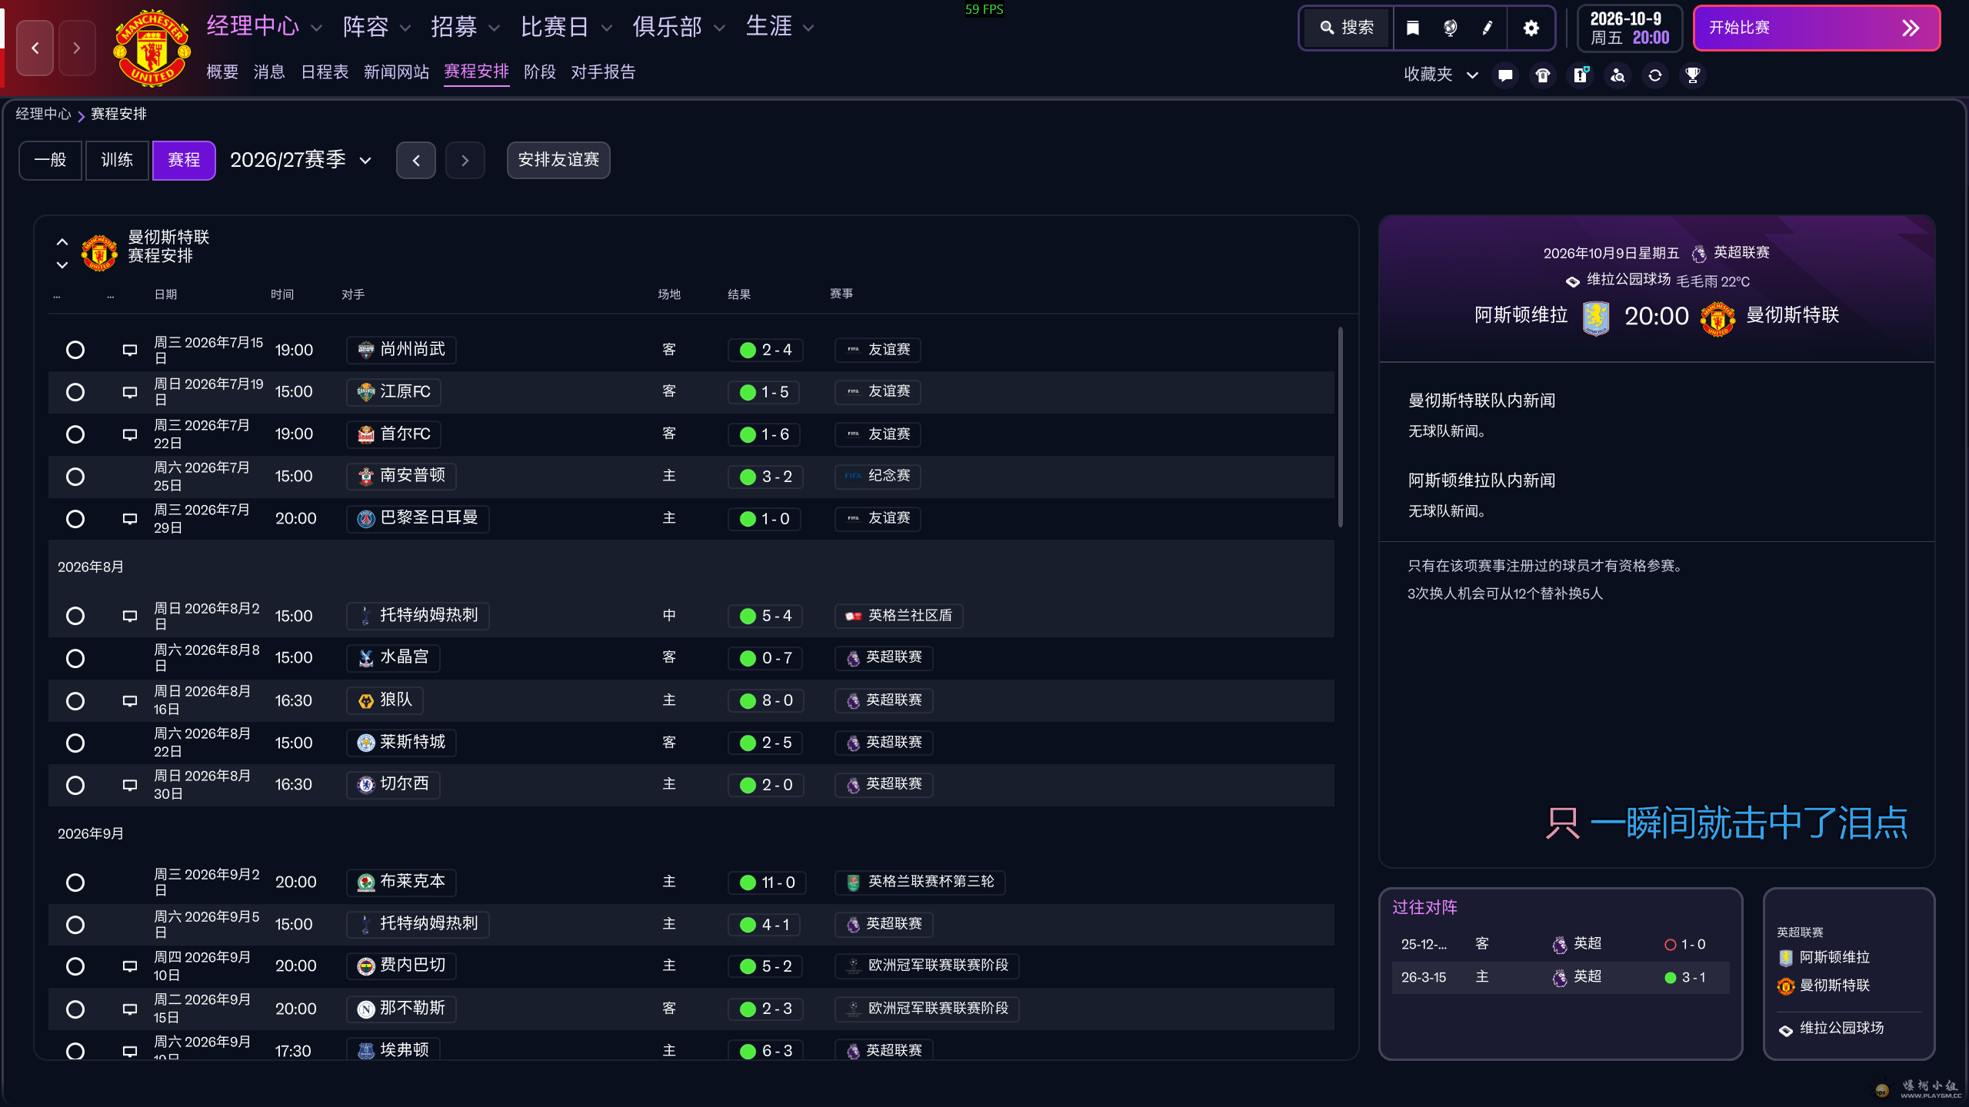
Task: Click the TV broadcast icon in 切尔西 row
Action: point(130,785)
